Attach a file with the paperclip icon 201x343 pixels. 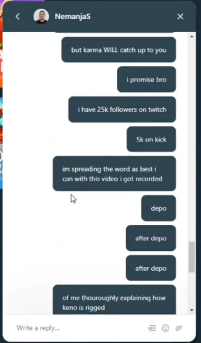pos(179,328)
